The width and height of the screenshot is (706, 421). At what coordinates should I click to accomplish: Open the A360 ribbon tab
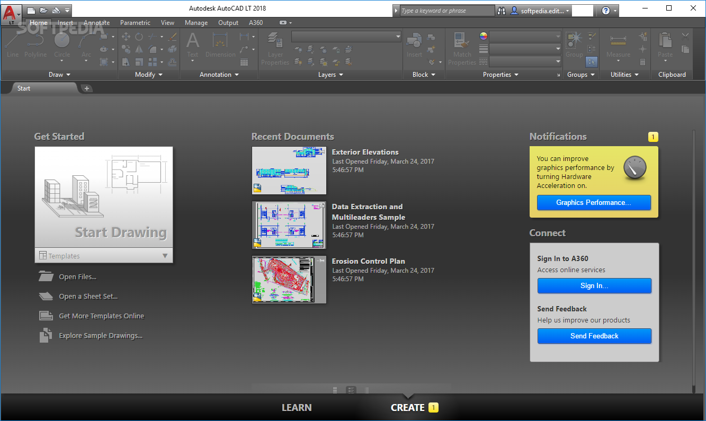256,23
